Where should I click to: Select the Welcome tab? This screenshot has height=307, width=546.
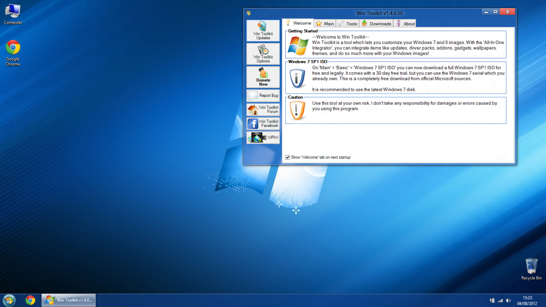click(298, 23)
